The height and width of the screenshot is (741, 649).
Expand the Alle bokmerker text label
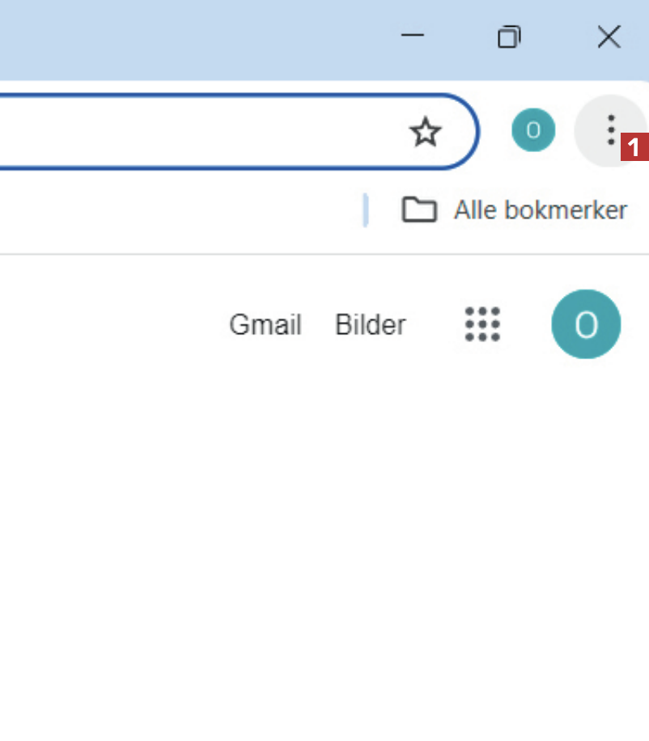[x=540, y=210]
